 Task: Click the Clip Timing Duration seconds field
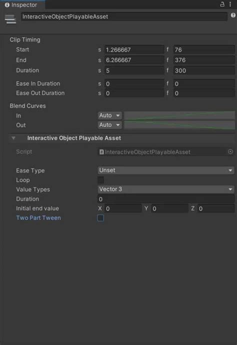point(134,71)
